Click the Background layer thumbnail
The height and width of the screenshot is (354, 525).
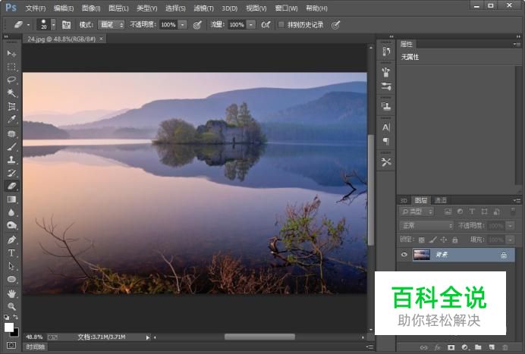click(422, 255)
